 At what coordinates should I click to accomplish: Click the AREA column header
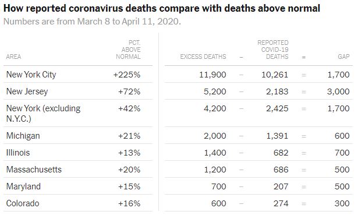point(13,57)
